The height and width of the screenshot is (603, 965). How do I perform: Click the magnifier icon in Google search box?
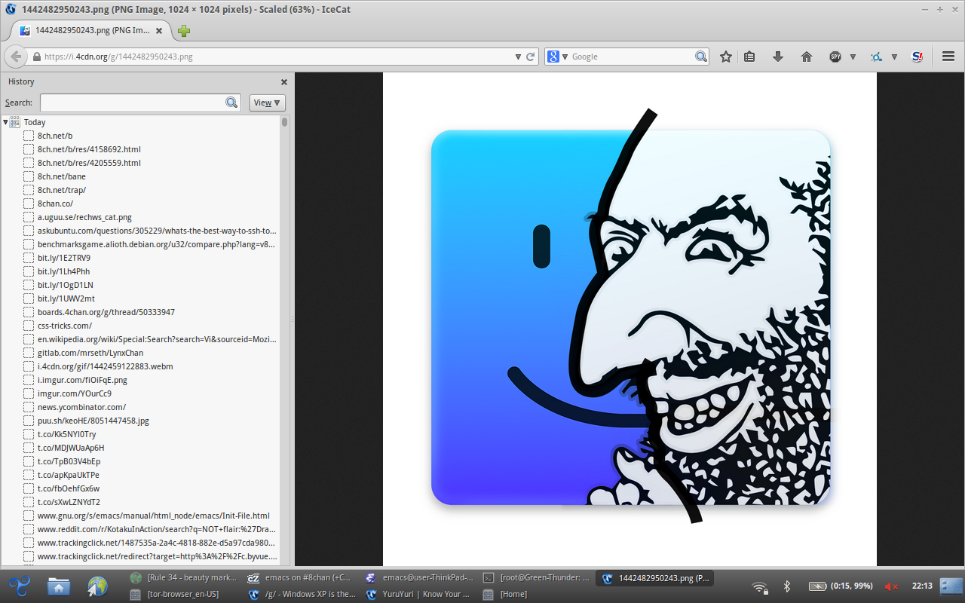click(x=701, y=57)
